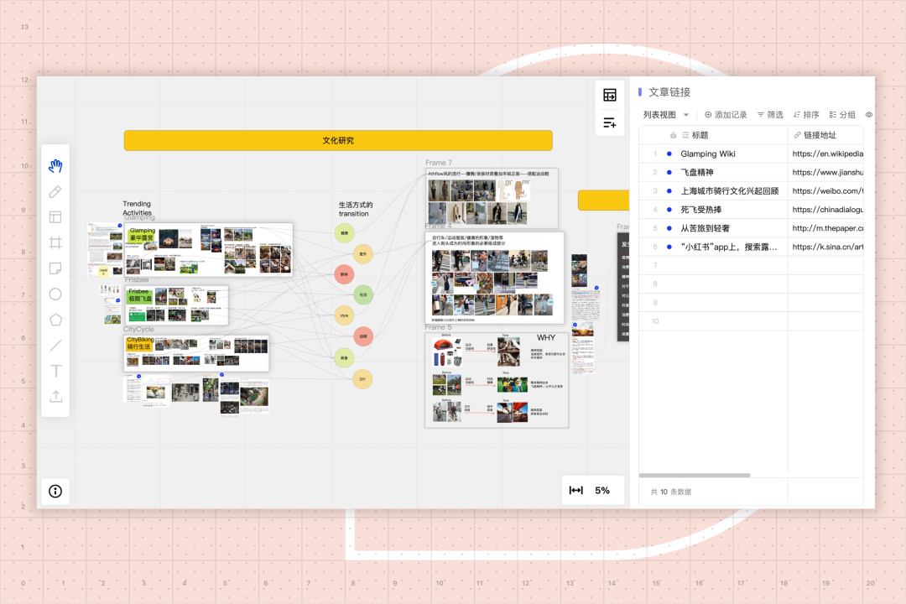
Task: Select the hand pan tool
Action: [x=55, y=166]
